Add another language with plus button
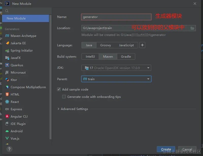This screenshot has width=203, height=156. pos(142,45)
